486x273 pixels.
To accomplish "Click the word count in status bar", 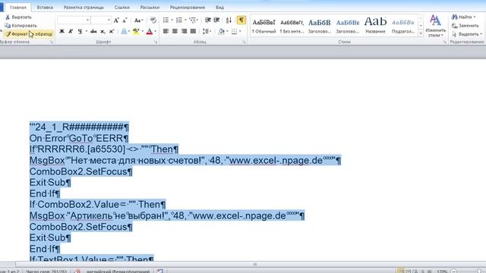I will [x=46, y=271].
